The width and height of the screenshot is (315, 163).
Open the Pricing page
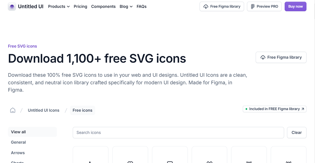80,6
